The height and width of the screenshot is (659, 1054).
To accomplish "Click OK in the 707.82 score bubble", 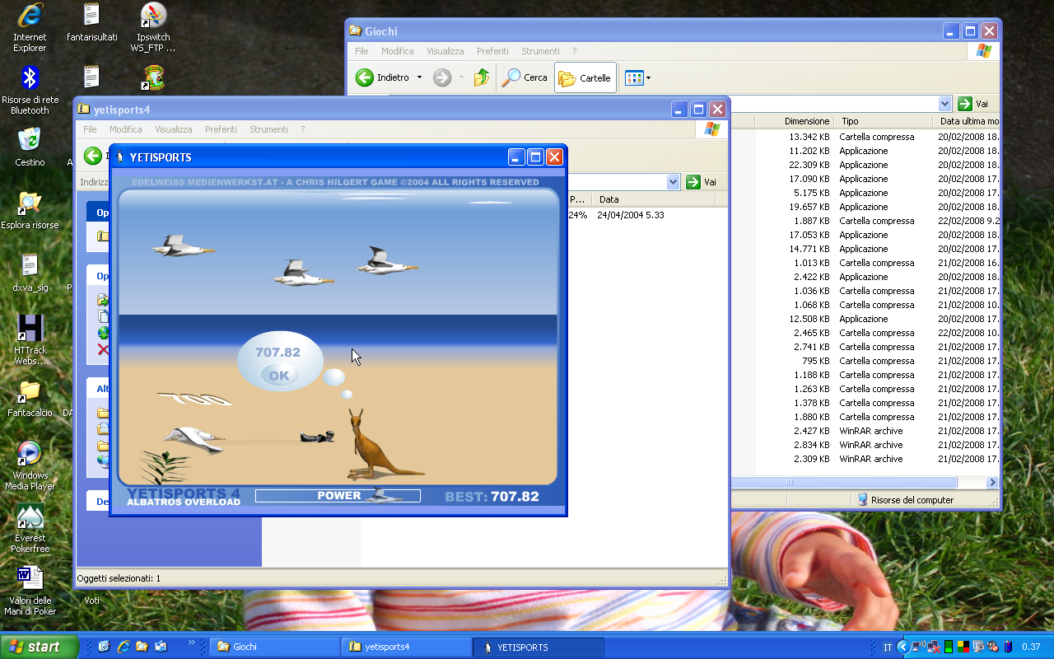I will pyautogui.click(x=279, y=376).
